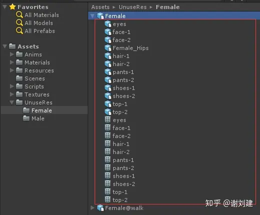
Task: Select the Textures folder
Action: click(33, 94)
